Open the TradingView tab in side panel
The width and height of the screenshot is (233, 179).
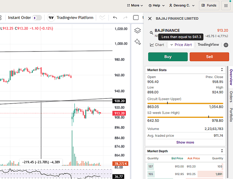point(208,45)
